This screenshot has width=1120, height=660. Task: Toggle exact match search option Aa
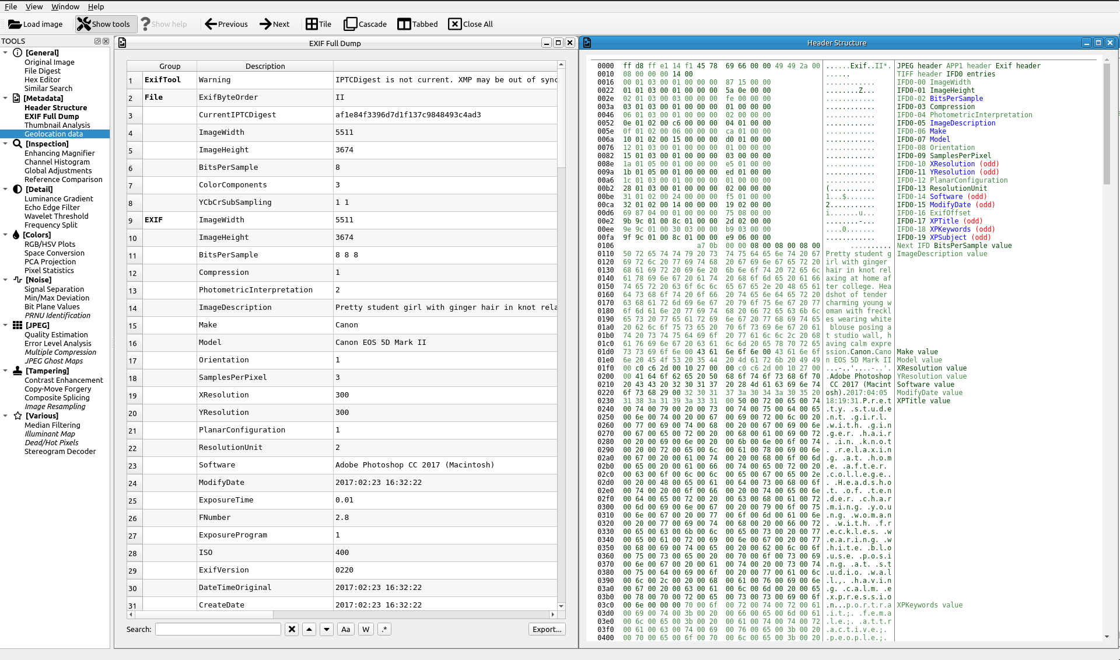[345, 628]
